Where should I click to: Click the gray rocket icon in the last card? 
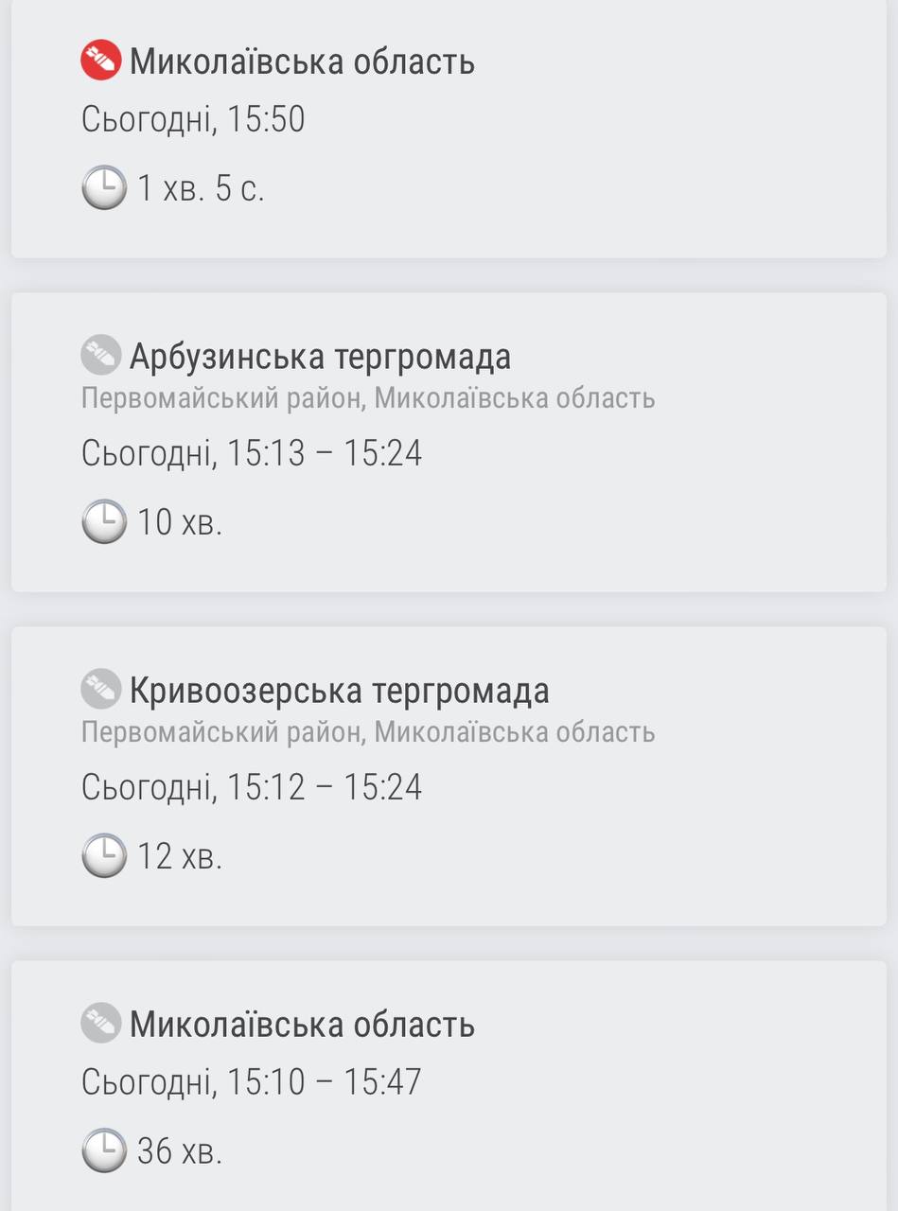coord(100,1023)
